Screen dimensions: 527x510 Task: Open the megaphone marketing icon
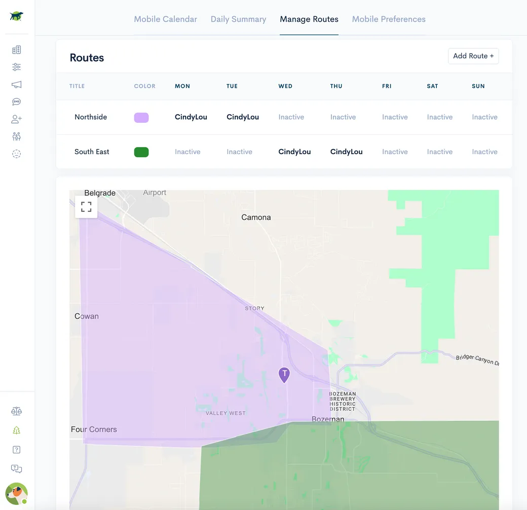(16, 85)
